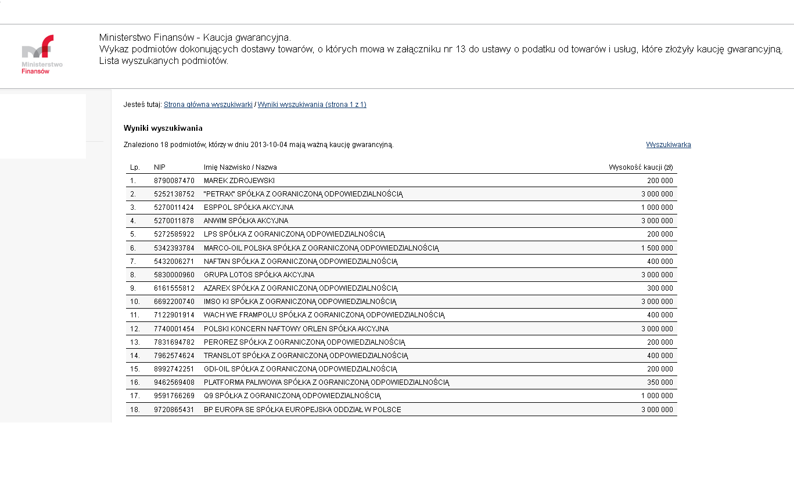Image resolution: width=794 pixels, height=483 pixels.
Task: Select the MAREK ZDROJEWSKI name cell
Action: [x=239, y=181]
